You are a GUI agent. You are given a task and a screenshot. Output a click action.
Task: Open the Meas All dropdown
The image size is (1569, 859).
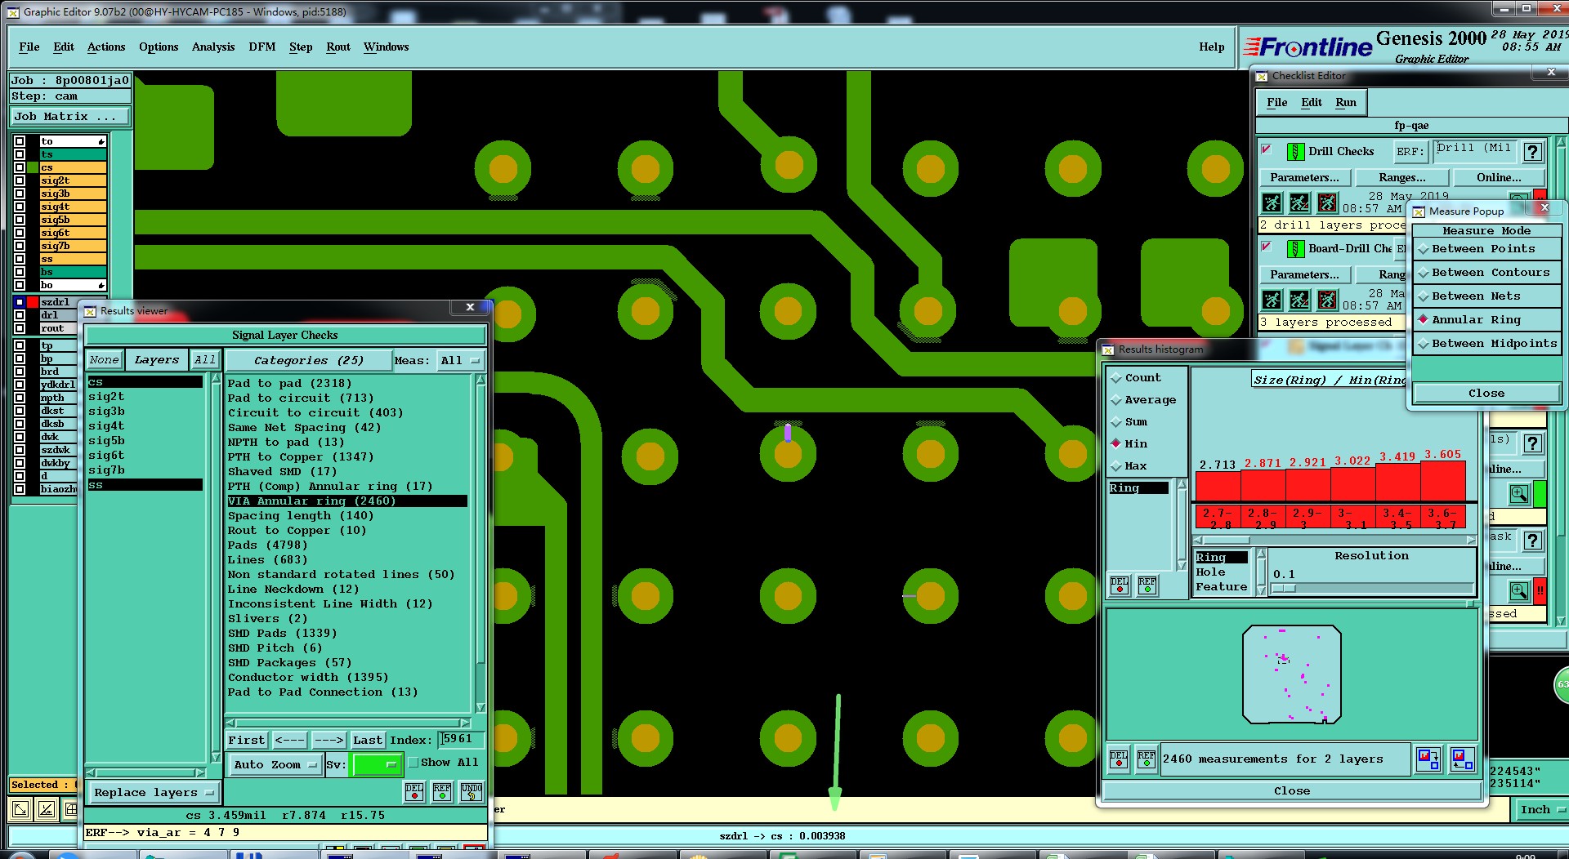coord(460,360)
